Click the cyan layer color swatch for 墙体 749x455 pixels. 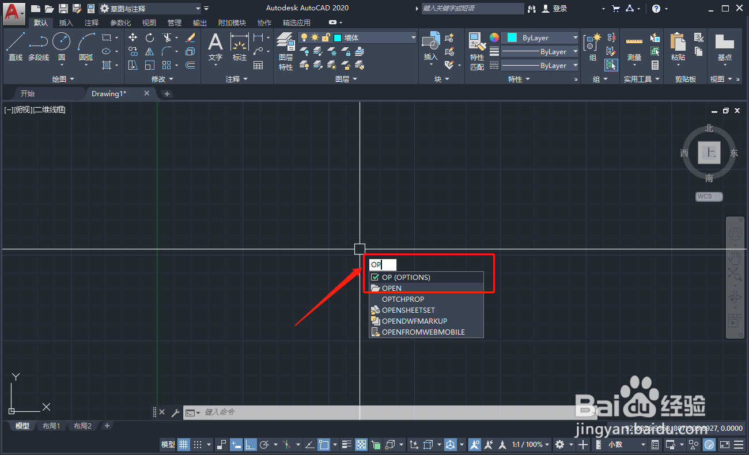pos(338,37)
